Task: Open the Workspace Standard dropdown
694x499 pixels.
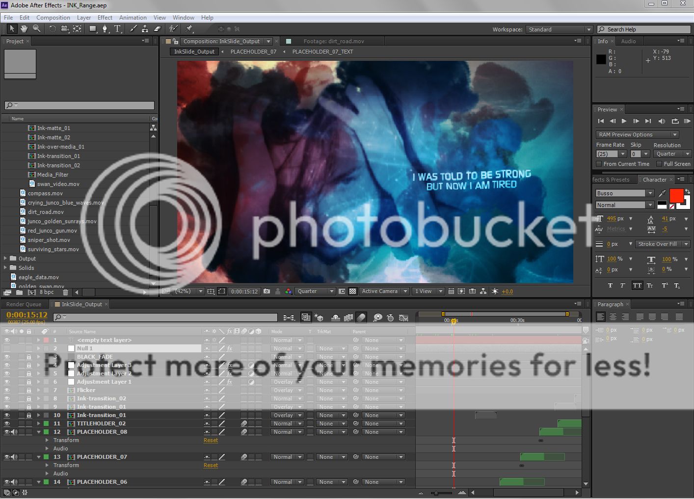Action: coord(560,29)
